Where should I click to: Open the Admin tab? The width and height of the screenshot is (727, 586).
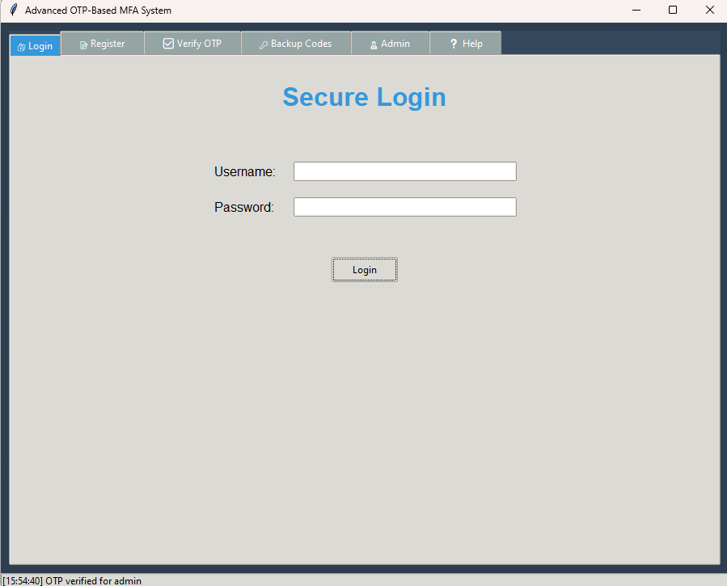click(390, 44)
